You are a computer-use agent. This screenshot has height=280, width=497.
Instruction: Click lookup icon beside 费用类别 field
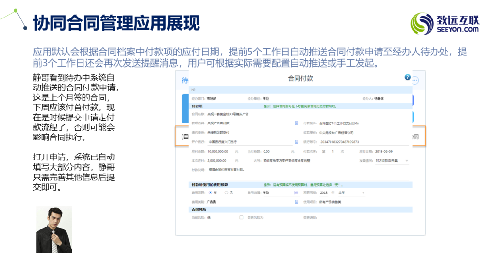297,201
